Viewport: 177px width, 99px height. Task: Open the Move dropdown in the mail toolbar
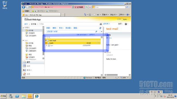coord(61,28)
